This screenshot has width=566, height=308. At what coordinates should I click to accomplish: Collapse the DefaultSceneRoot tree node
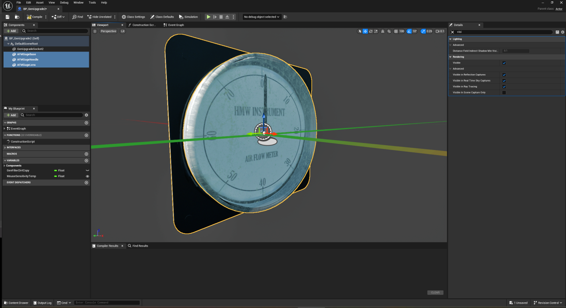click(x=8, y=44)
